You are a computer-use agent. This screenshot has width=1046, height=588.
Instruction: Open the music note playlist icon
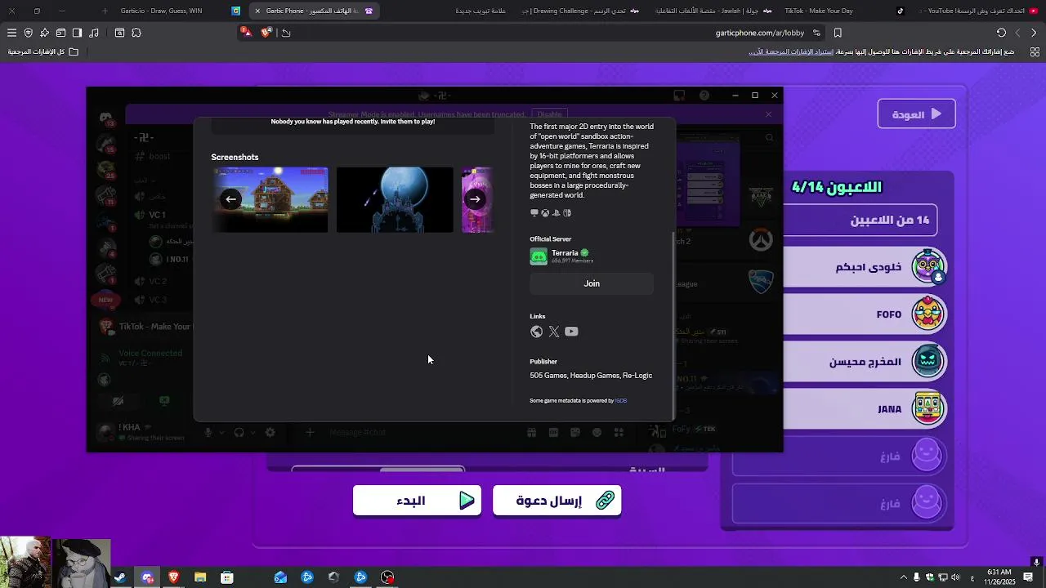pyautogui.click(x=94, y=33)
